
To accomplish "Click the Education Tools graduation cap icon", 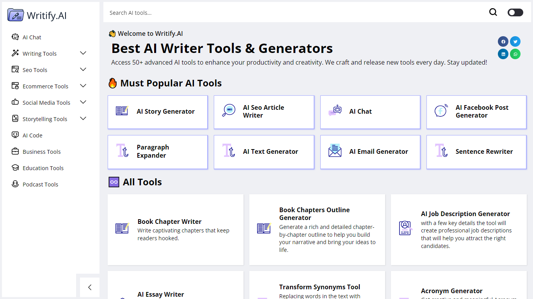I will (15, 168).
